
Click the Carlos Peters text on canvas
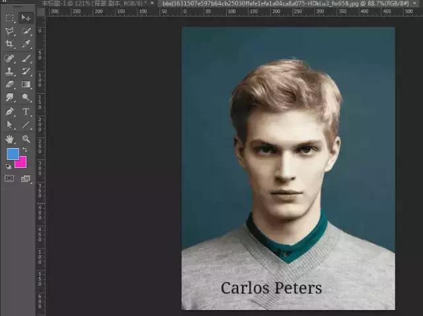click(272, 288)
